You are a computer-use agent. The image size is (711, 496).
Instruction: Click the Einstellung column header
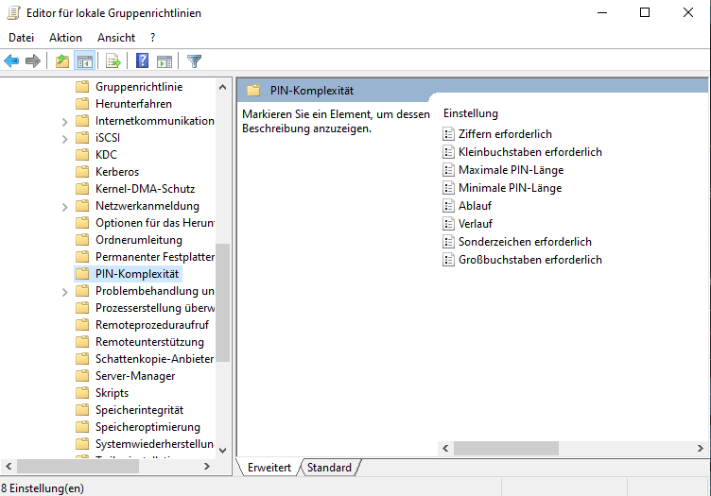[x=471, y=113]
